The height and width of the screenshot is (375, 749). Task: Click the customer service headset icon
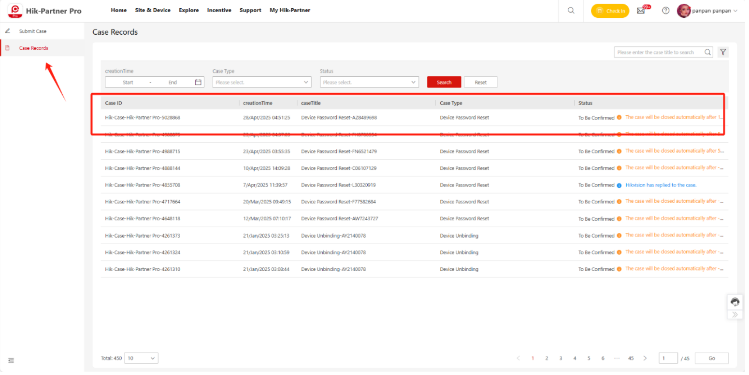click(x=735, y=302)
